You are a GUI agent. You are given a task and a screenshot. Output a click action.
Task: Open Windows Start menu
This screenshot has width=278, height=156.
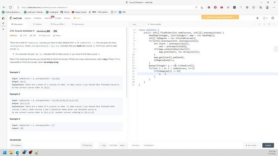pos(5,153)
